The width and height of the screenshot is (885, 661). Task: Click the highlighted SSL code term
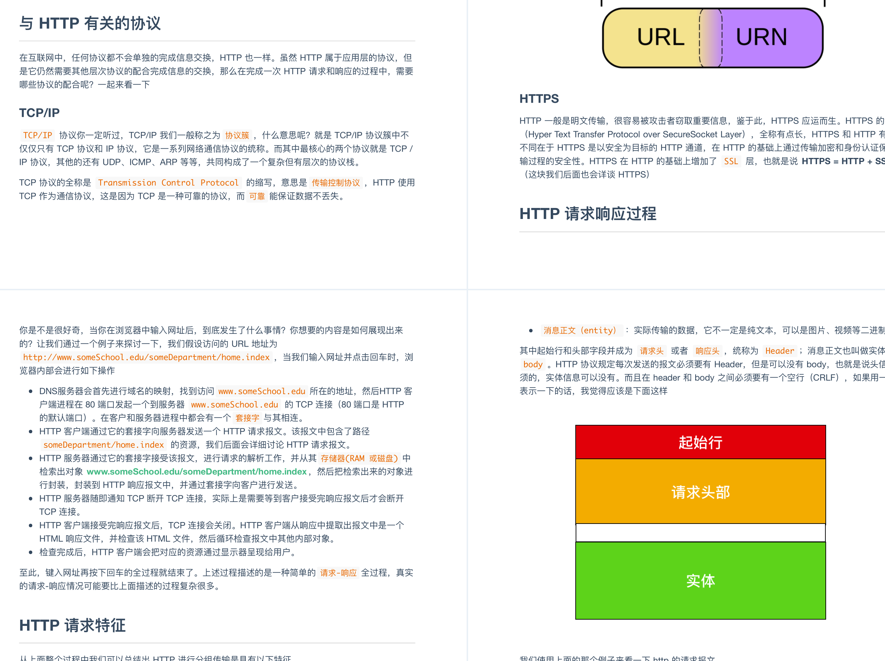(x=731, y=161)
